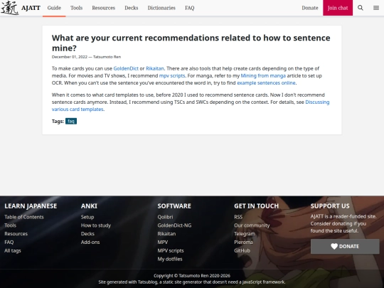Open FAQ footer link
The height and width of the screenshot is (288, 384).
(9, 242)
